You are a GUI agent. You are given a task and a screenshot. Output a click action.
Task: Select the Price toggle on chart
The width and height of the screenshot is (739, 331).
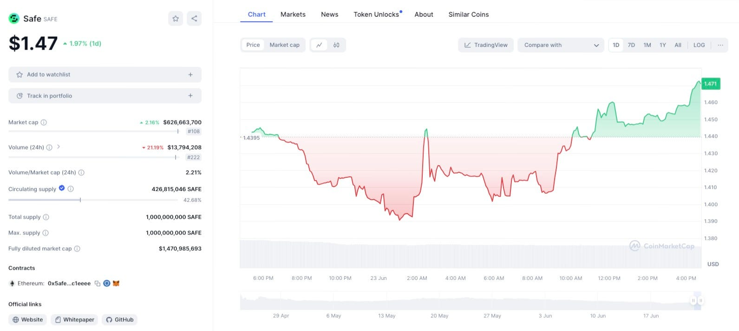253,45
